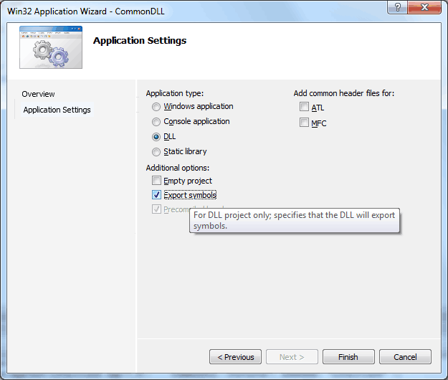The height and width of the screenshot is (380, 448).
Task: Click the greyed-out Next button
Action: [292, 357]
